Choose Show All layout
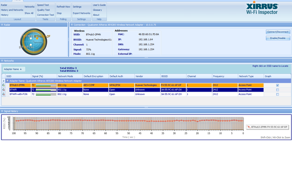 (x=29, y=13)
